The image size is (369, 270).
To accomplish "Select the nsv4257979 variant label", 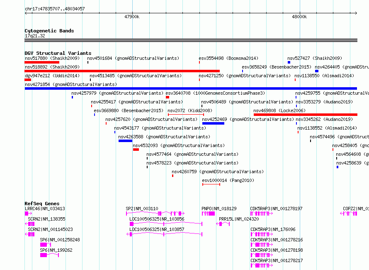I will [x=117, y=93].
